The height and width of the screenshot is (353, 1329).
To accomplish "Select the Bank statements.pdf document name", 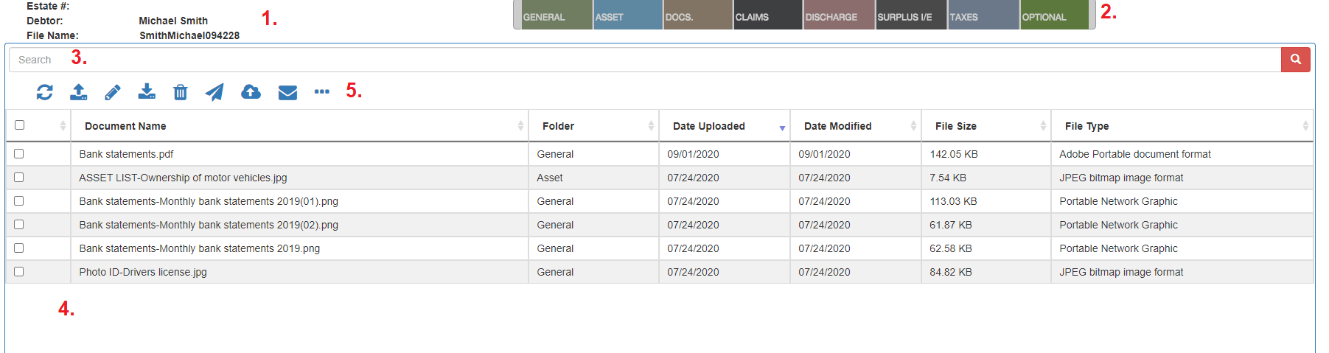I will (126, 154).
